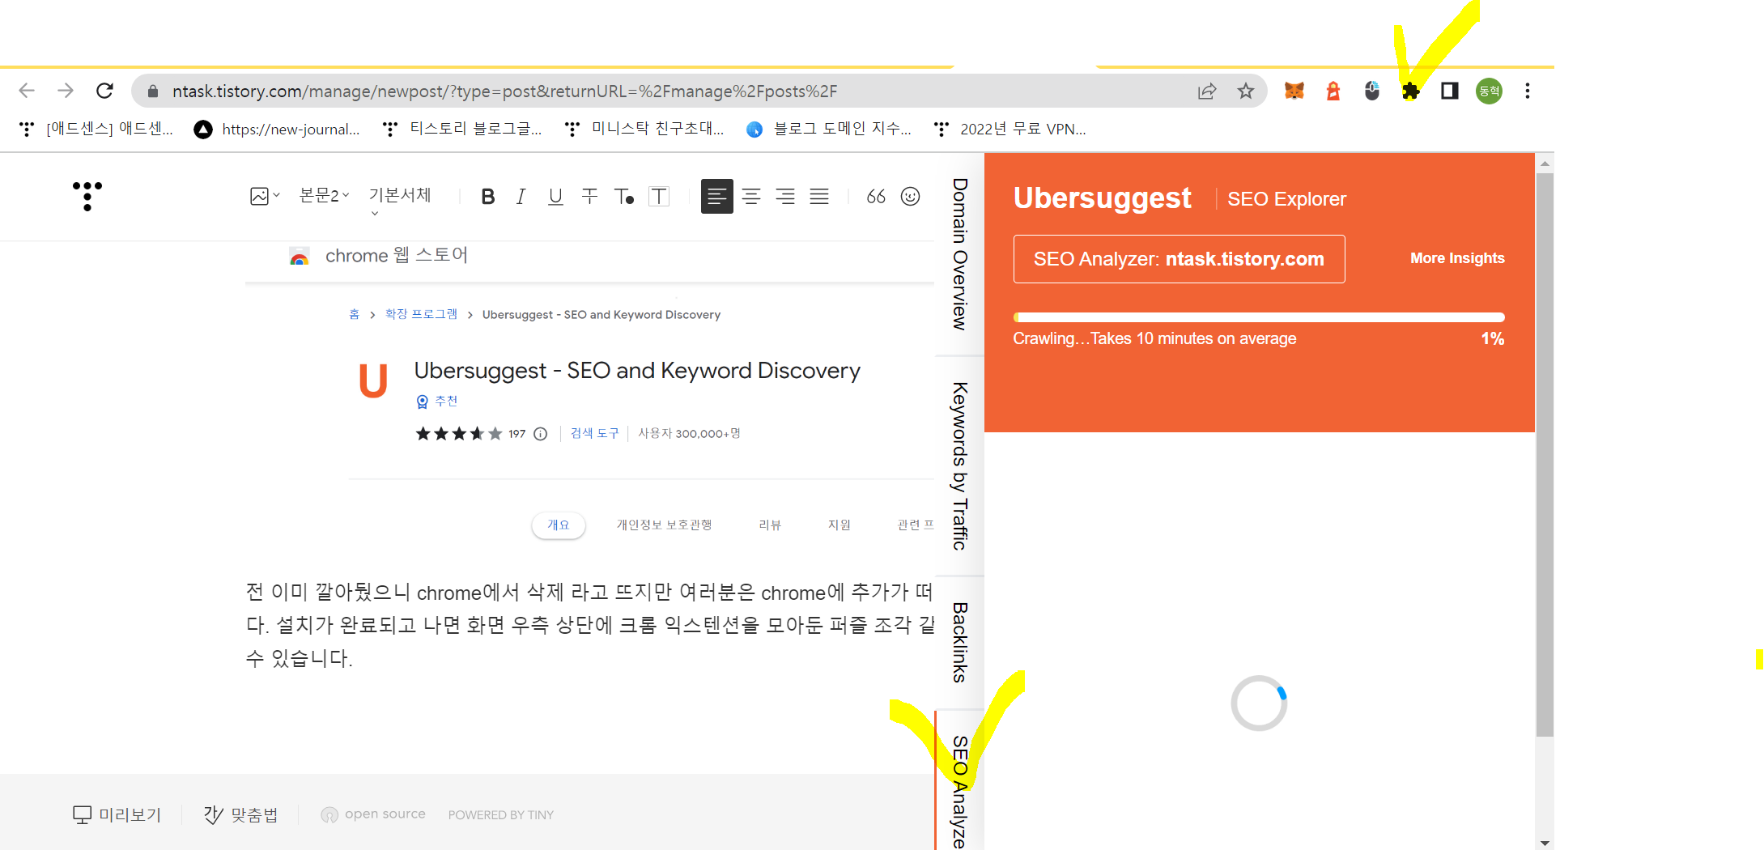1764x850 pixels.
Task: Open the MetaMask fox extension
Action: (1294, 91)
